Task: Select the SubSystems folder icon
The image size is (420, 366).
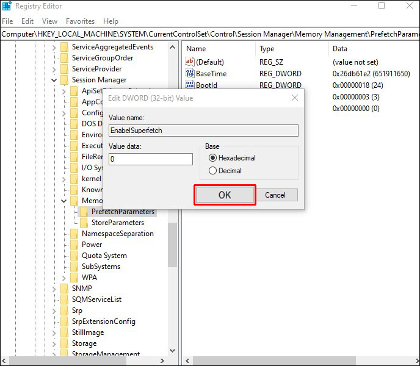Action: click(74, 267)
